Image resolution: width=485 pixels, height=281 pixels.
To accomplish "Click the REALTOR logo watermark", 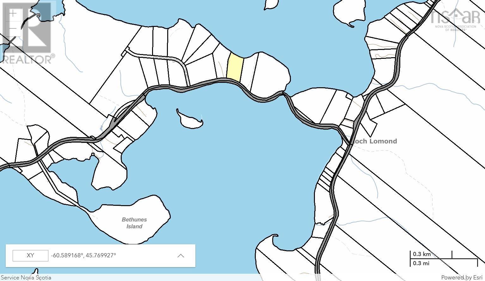I will [28, 35].
